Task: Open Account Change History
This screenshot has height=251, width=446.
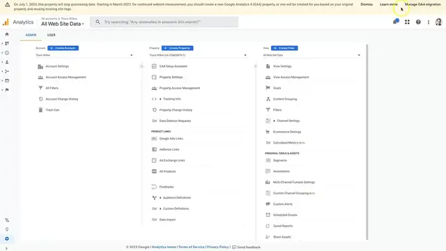Action: coord(62,99)
